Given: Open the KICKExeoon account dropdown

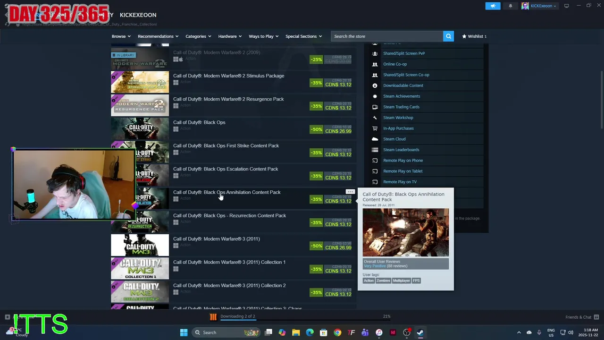Looking at the screenshot, I should tap(539, 6).
